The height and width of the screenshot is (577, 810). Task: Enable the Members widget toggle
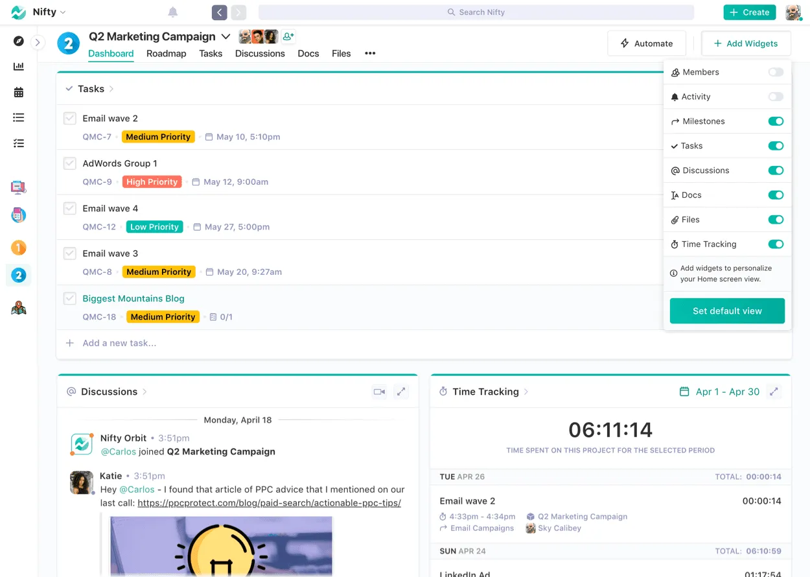point(775,72)
